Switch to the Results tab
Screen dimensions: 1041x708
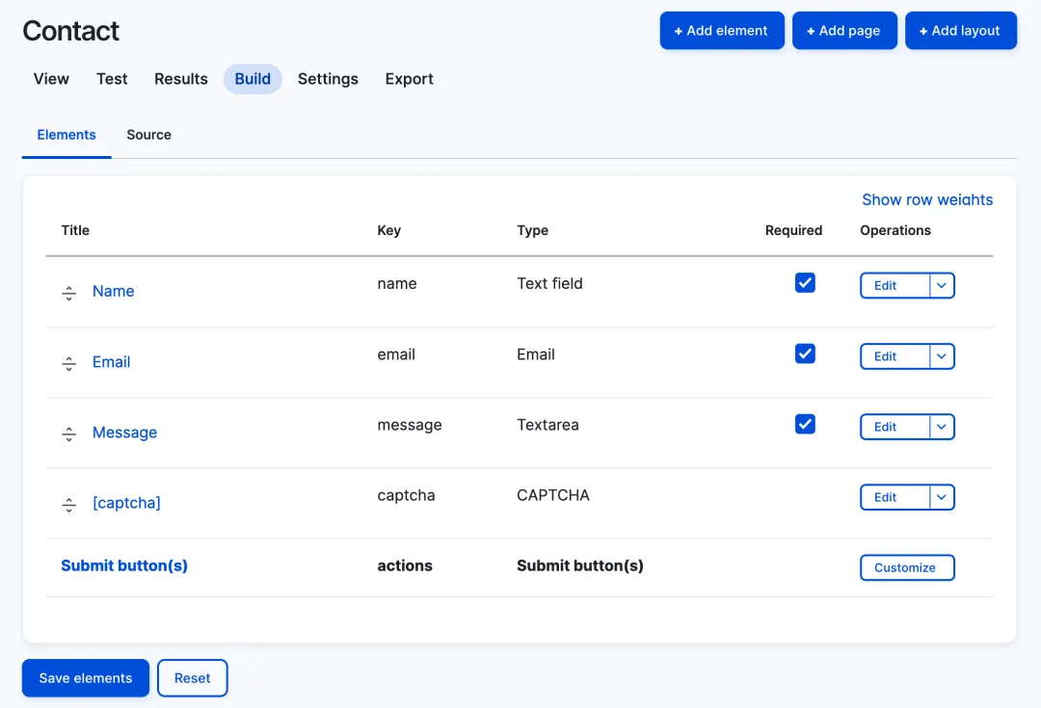point(180,79)
